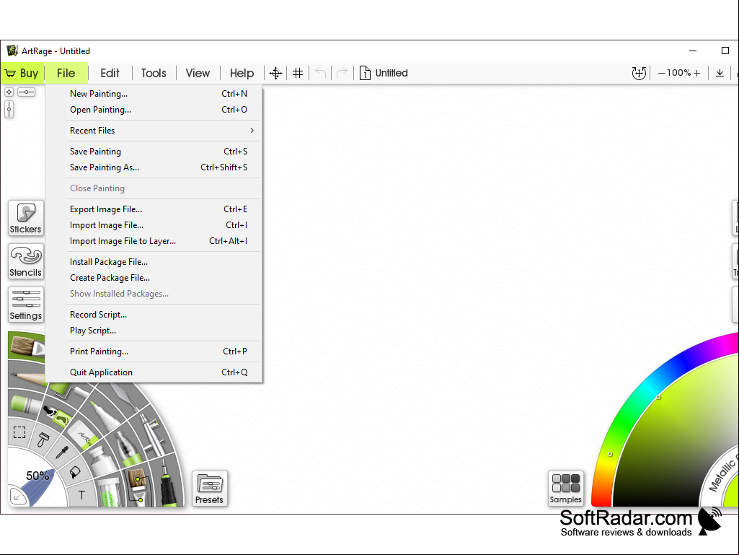The height and width of the screenshot is (555, 739).
Task: Open the Edit menu
Action: point(110,73)
